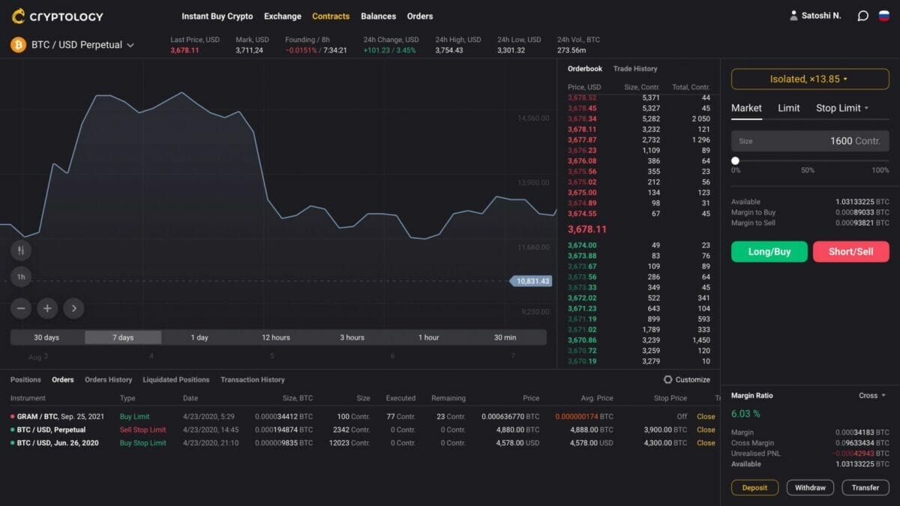Click the Customize gear icon
900x506 pixels.
pyautogui.click(x=668, y=380)
